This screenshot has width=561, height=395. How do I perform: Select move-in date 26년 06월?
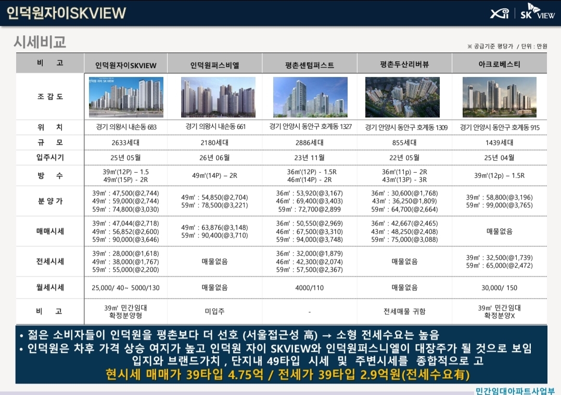point(214,157)
